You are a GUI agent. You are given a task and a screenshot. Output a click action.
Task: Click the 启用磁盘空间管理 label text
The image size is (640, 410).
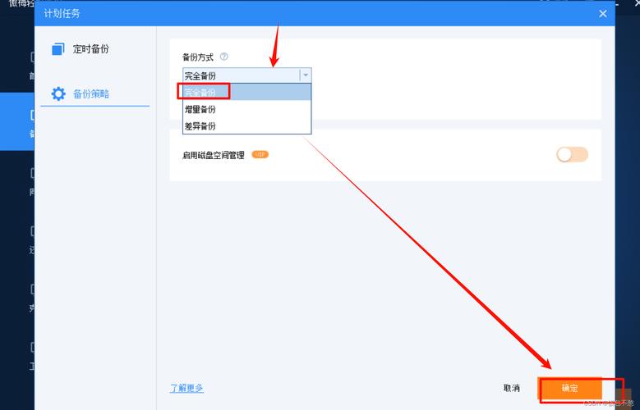(x=214, y=155)
